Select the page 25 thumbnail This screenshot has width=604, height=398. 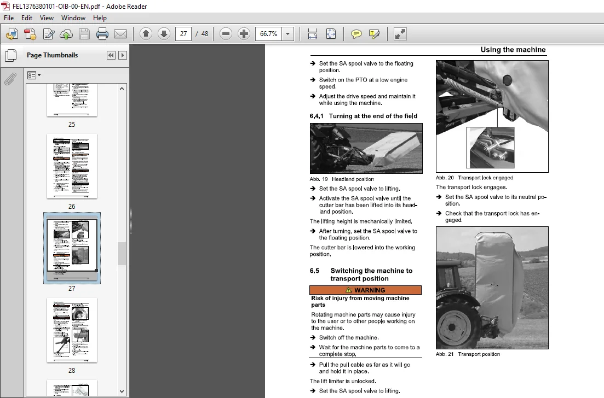click(x=72, y=100)
